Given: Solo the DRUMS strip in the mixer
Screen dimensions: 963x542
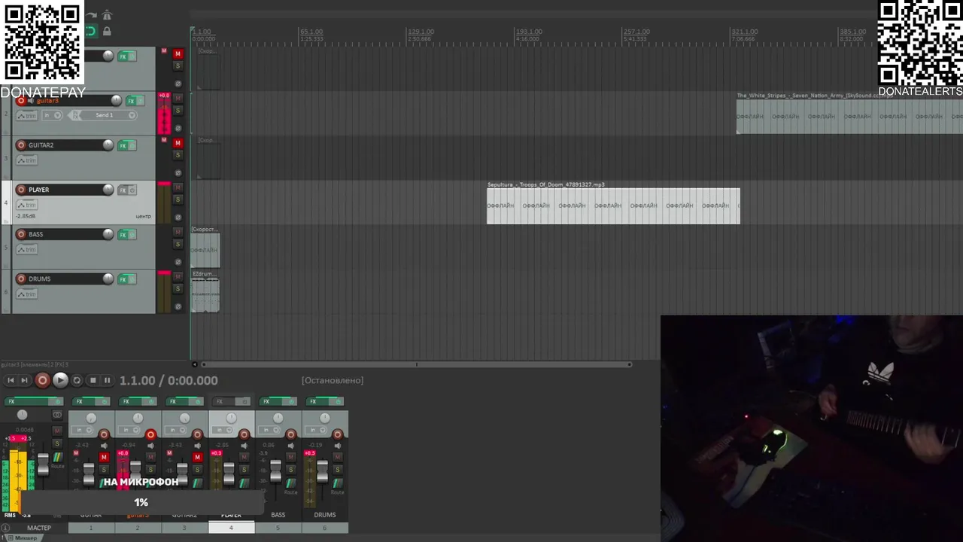Looking at the screenshot, I should pyautogui.click(x=337, y=470).
